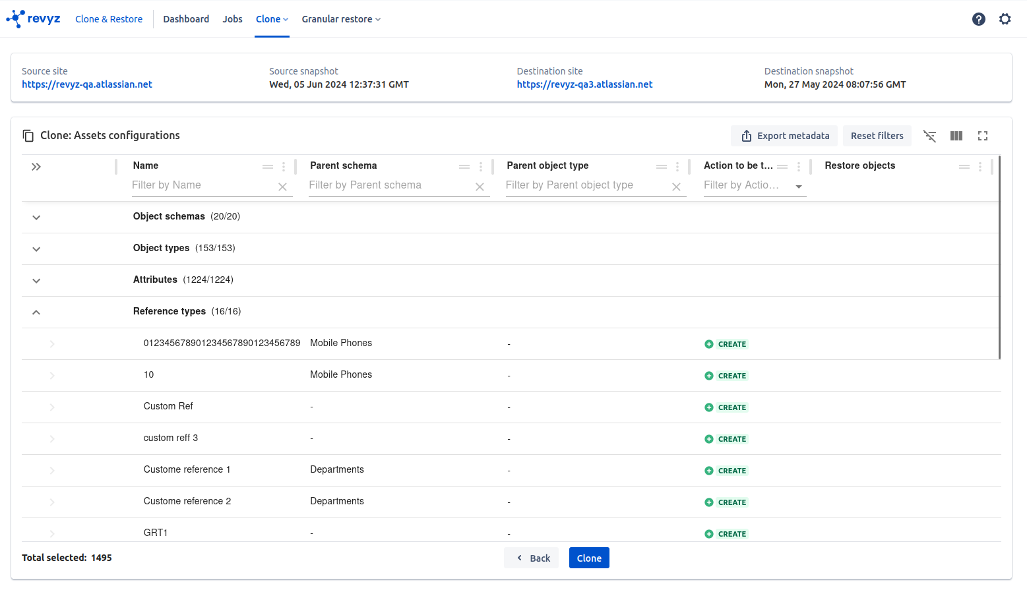Screen dimensions: 1027x592
Task: Open the help question mark icon
Action: pos(979,19)
